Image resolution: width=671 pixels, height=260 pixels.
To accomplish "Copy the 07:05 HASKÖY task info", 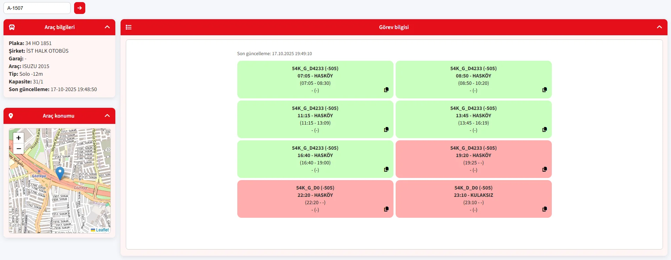I will (386, 90).
